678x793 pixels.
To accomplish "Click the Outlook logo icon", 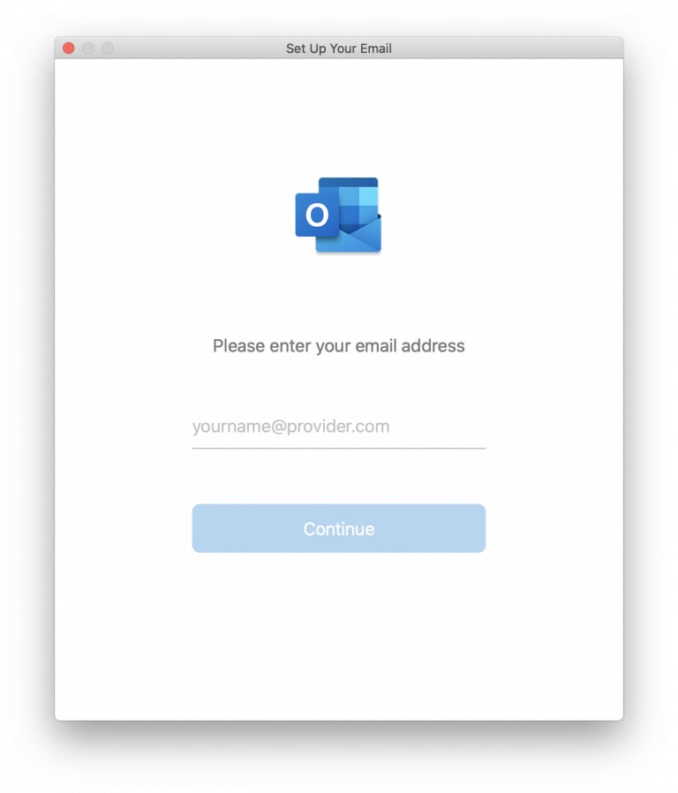I will coord(338,215).
